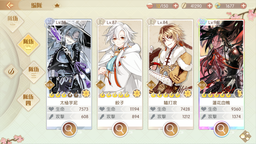Open the swirl diamond icon on the left sidebar

pyautogui.click(x=11, y=71)
